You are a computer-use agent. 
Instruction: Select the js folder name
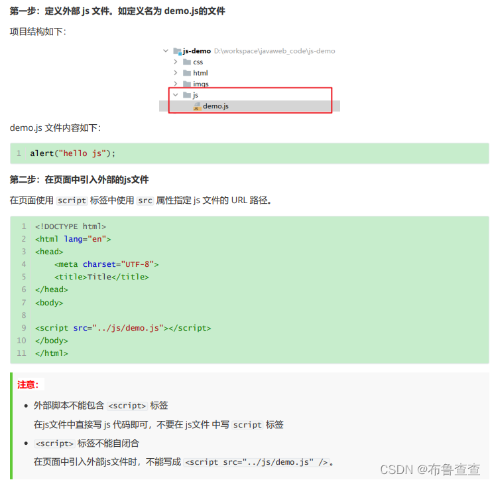[x=196, y=95]
